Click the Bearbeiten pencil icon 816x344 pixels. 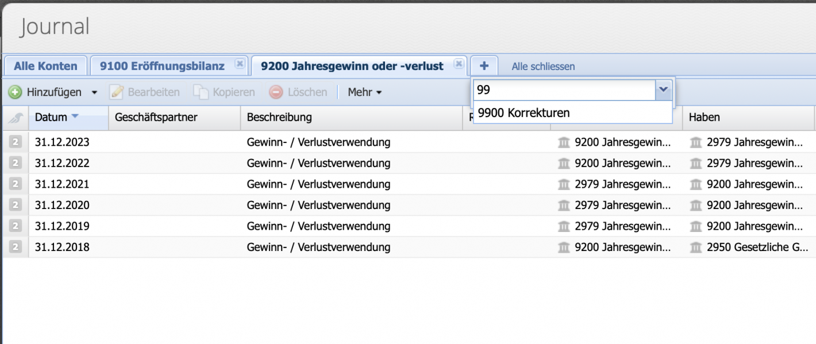117,92
